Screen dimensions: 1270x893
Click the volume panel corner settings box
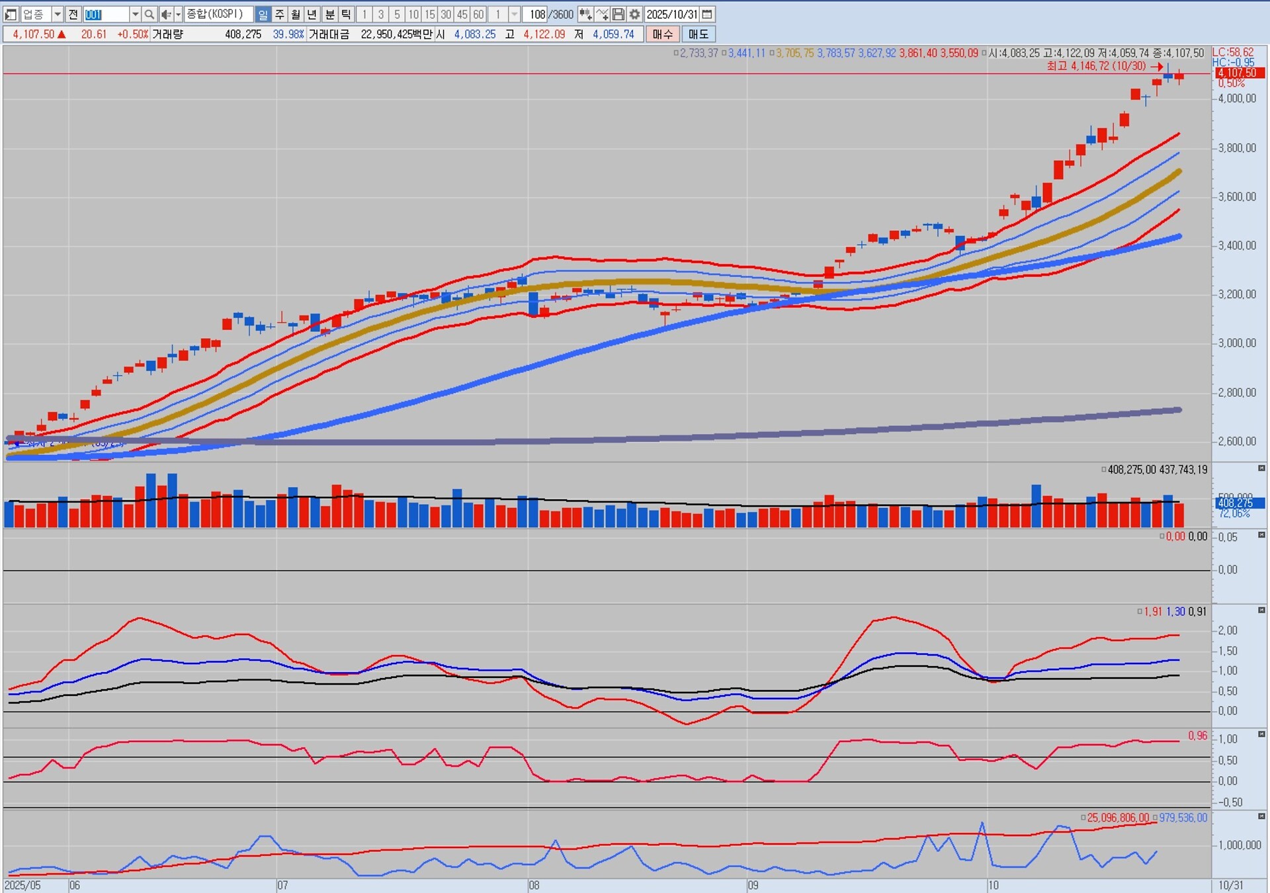click(1261, 468)
